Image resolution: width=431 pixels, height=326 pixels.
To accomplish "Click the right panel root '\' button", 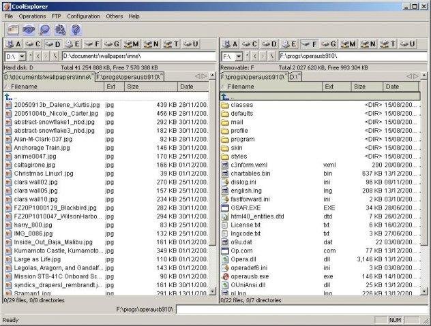I will 271,56.
